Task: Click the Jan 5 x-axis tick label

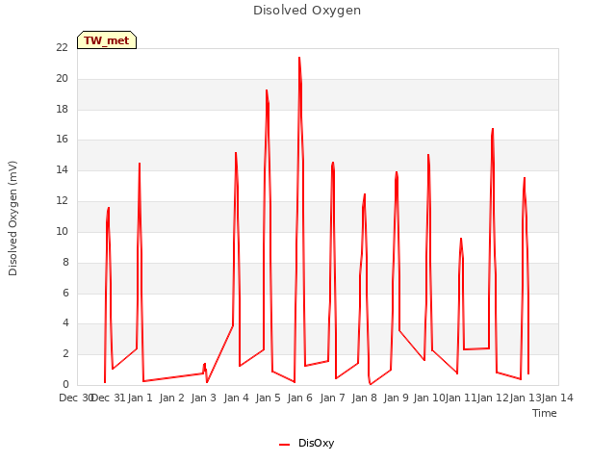Action: 268,398
